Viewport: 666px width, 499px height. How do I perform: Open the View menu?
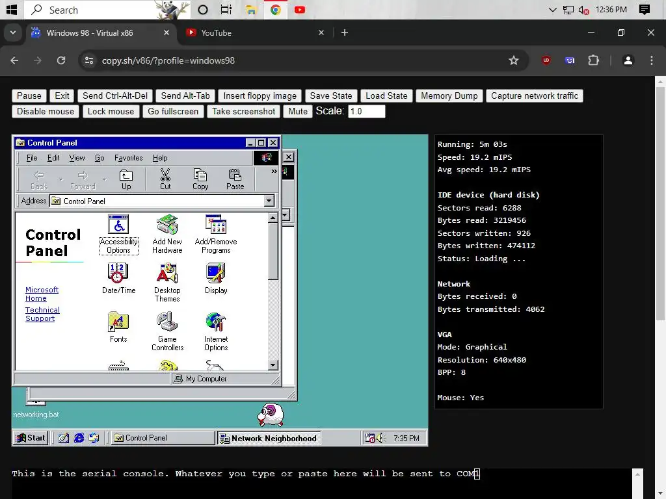pyautogui.click(x=77, y=158)
